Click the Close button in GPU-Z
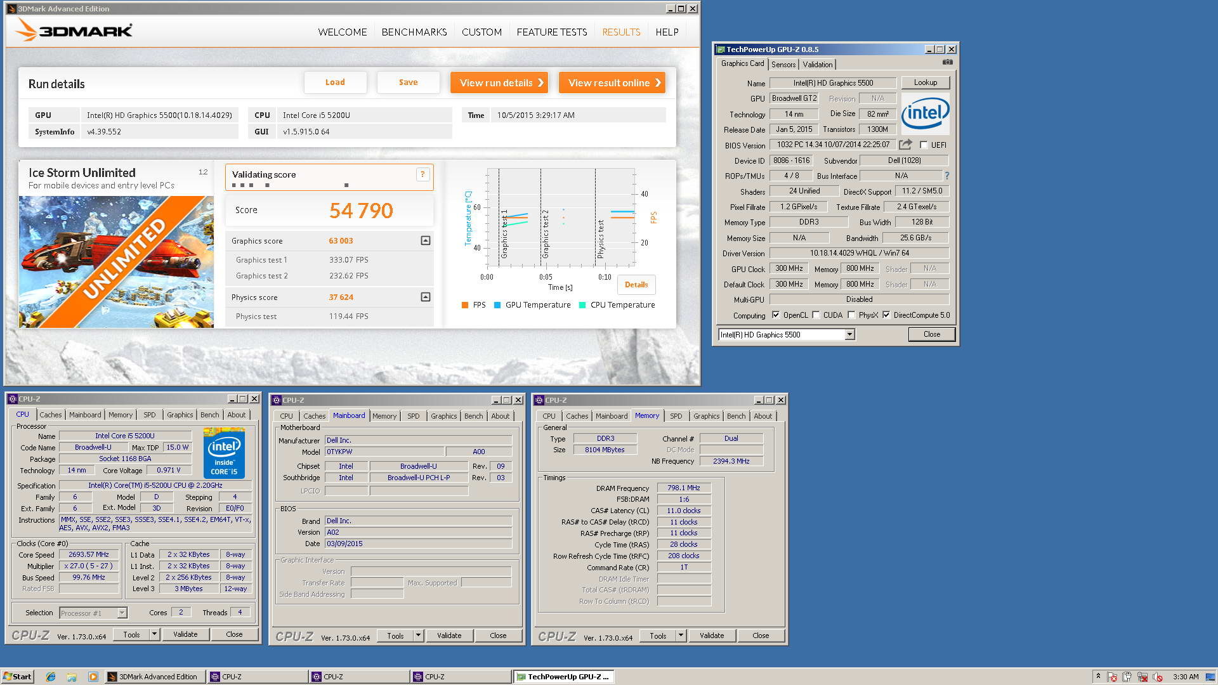The height and width of the screenshot is (685, 1218). [931, 334]
